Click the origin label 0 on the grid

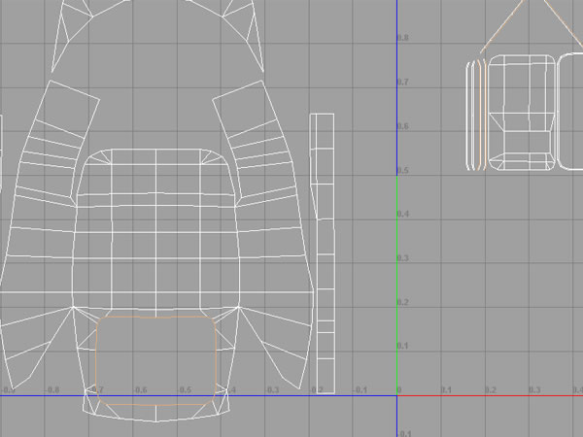click(399, 390)
